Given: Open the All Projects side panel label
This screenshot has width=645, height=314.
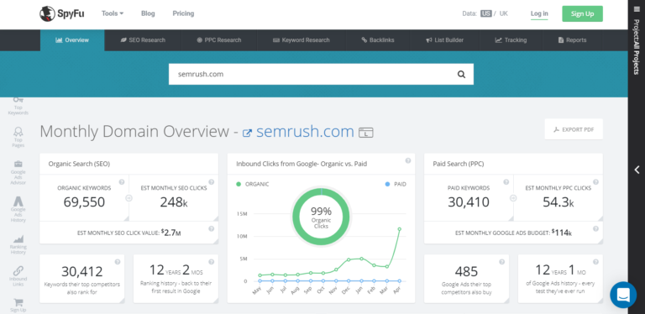Looking at the screenshot, I should (x=637, y=47).
